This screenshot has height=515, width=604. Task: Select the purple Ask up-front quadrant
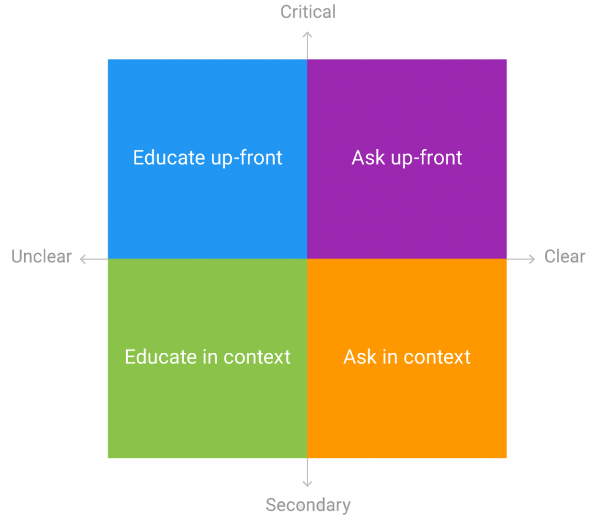[x=407, y=159]
